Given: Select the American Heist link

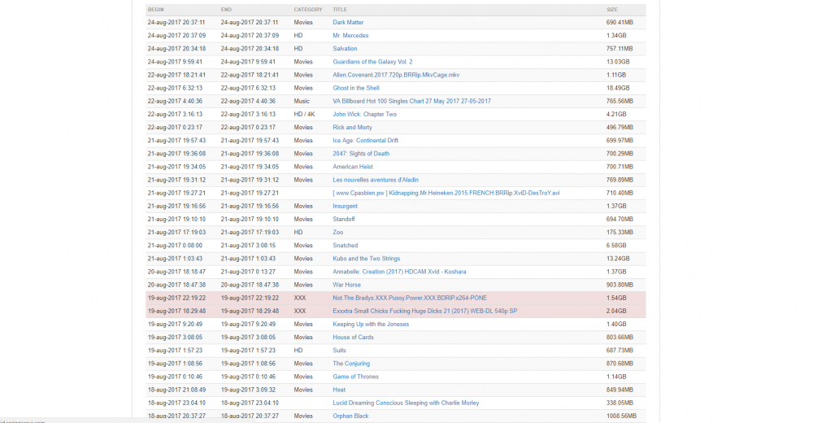Looking at the screenshot, I should (353, 167).
